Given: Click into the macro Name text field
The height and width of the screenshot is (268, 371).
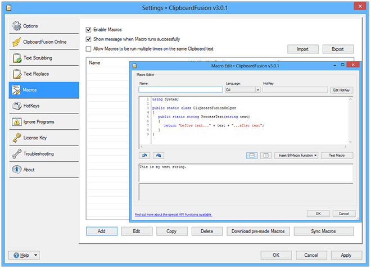Looking at the screenshot, I should tap(180, 89).
